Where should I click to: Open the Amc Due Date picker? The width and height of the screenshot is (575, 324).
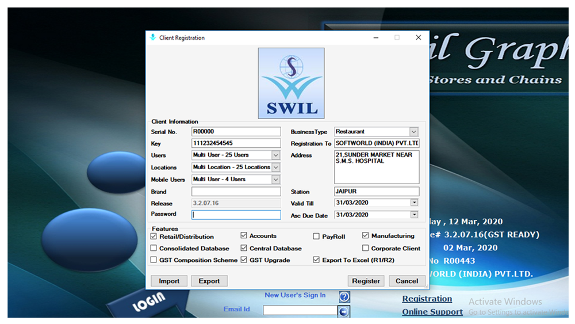tap(415, 215)
